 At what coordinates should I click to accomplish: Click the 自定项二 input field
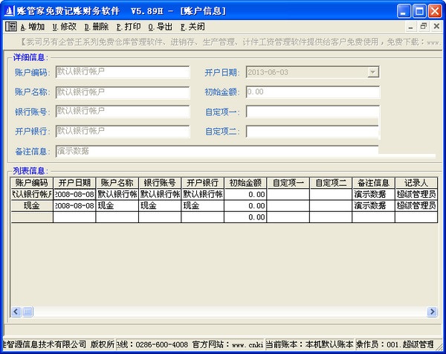[313, 132]
